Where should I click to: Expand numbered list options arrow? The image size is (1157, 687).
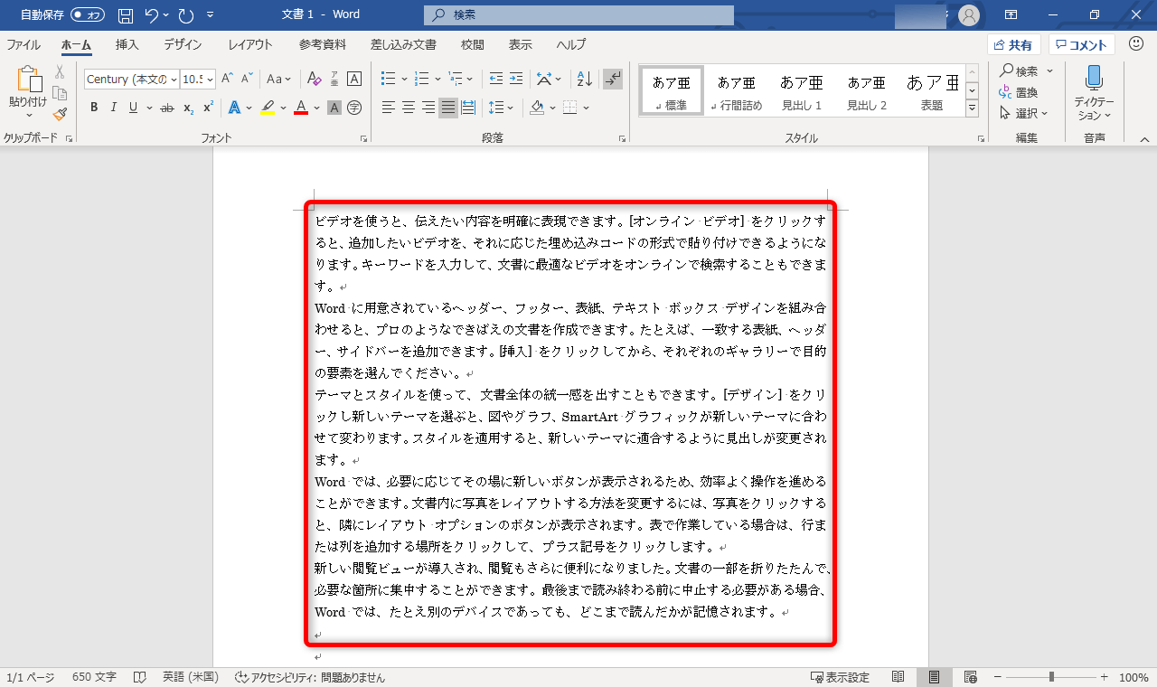pos(437,79)
